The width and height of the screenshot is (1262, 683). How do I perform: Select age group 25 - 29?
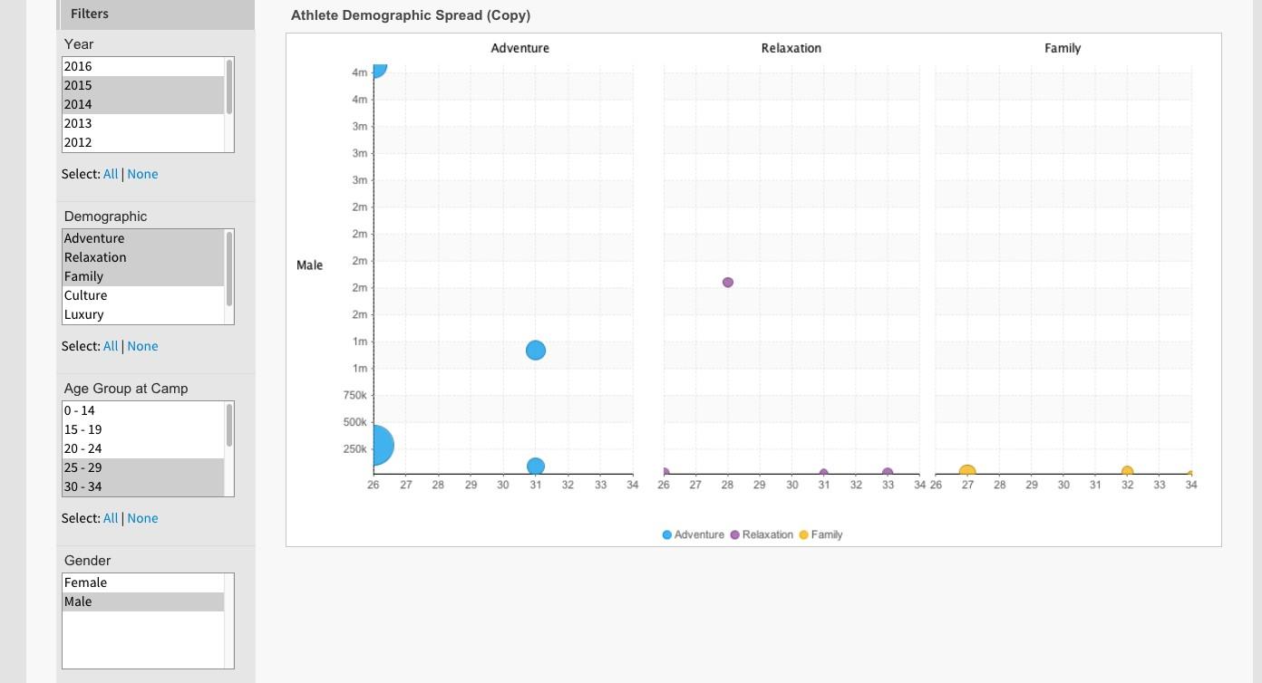point(143,467)
